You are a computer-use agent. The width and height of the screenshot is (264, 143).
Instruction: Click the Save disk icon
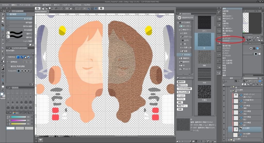50,9
